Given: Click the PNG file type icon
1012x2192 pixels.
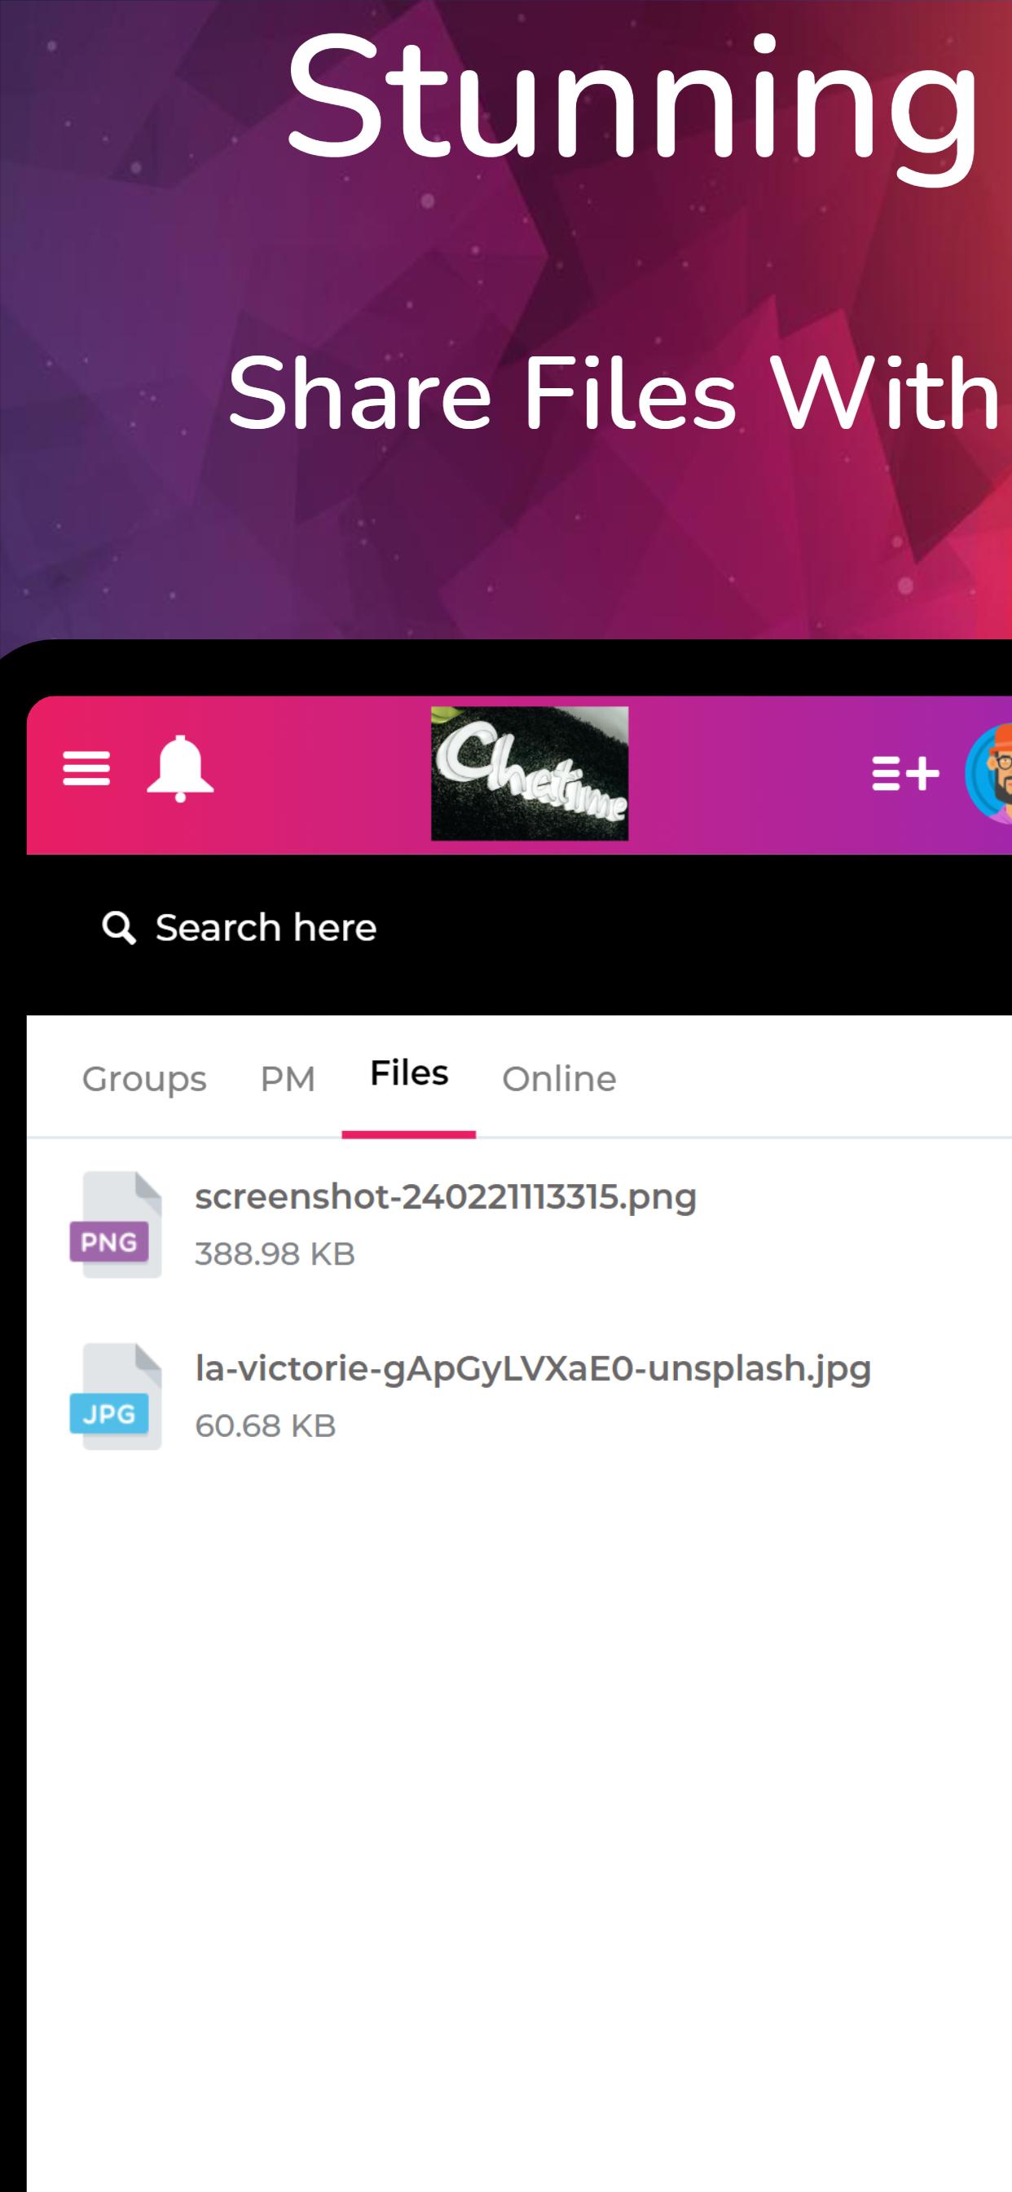Looking at the screenshot, I should click(116, 1225).
